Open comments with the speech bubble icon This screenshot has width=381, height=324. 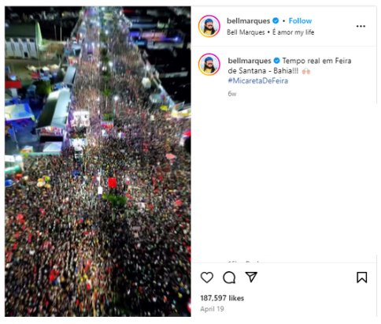tap(229, 277)
